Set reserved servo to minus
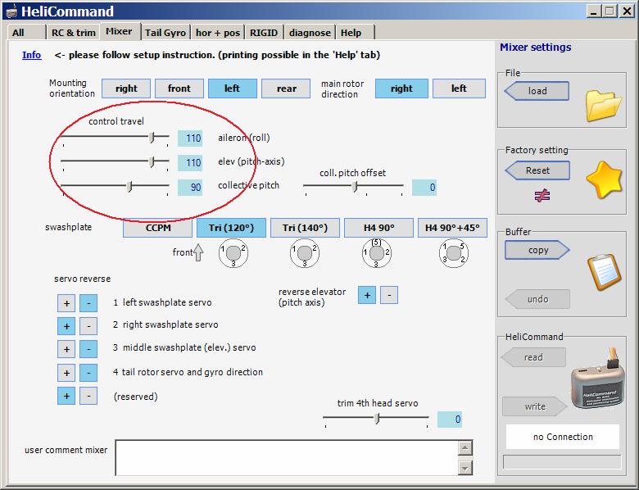 pos(88,396)
